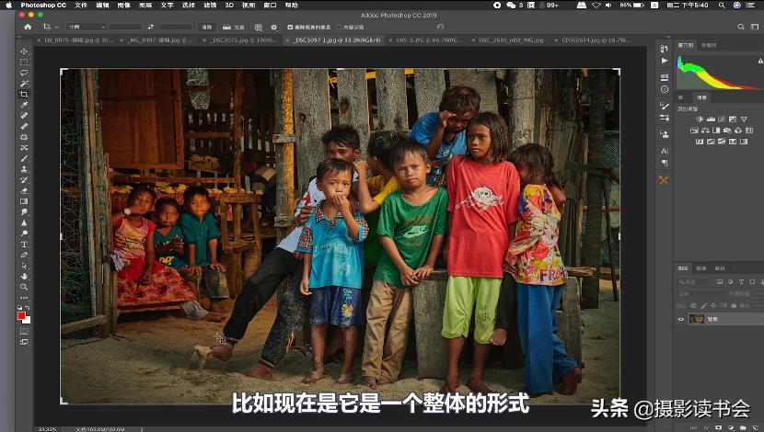
Task: Add a Levels adjustment layer
Action: pos(711,119)
